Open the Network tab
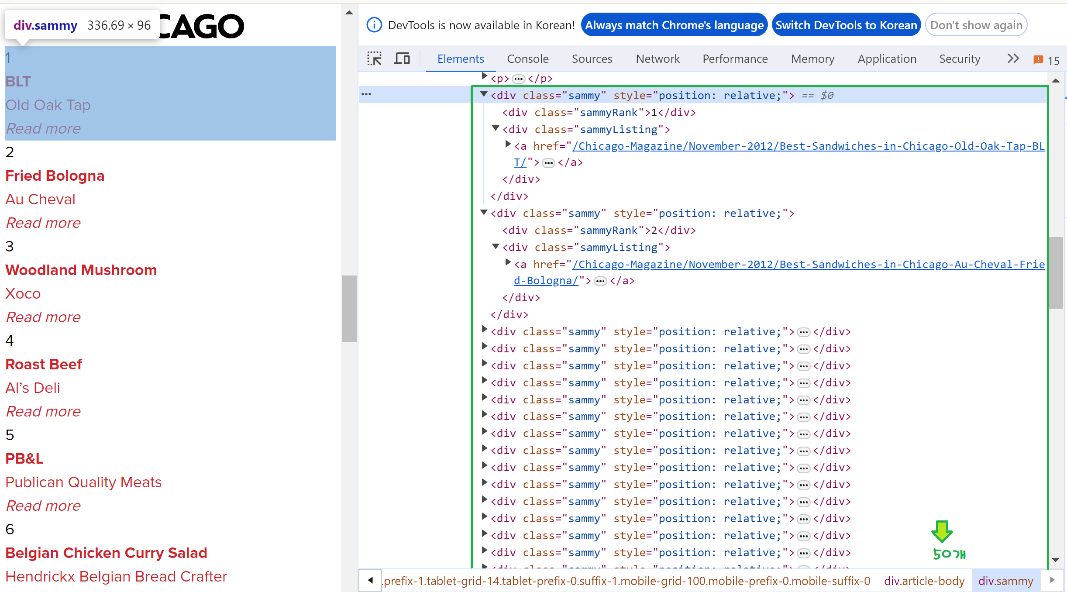Screen dimensions: 1067x592 pos(657,59)
